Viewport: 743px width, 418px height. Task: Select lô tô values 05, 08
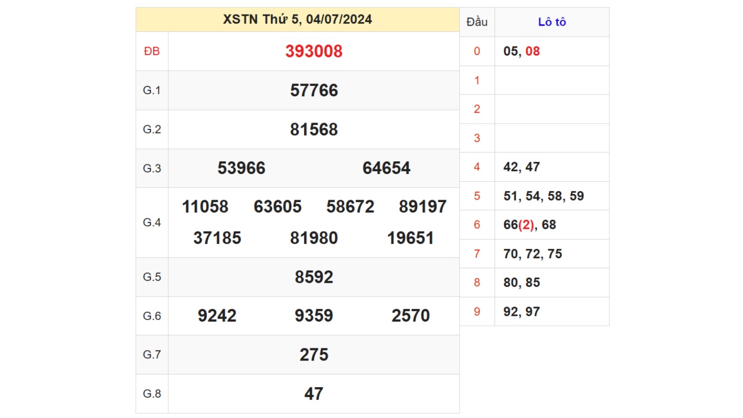coord(522,51)
